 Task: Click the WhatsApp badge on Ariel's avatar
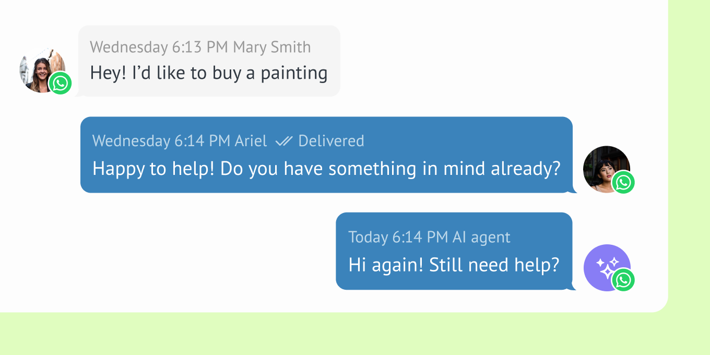(x=623, y=183)
